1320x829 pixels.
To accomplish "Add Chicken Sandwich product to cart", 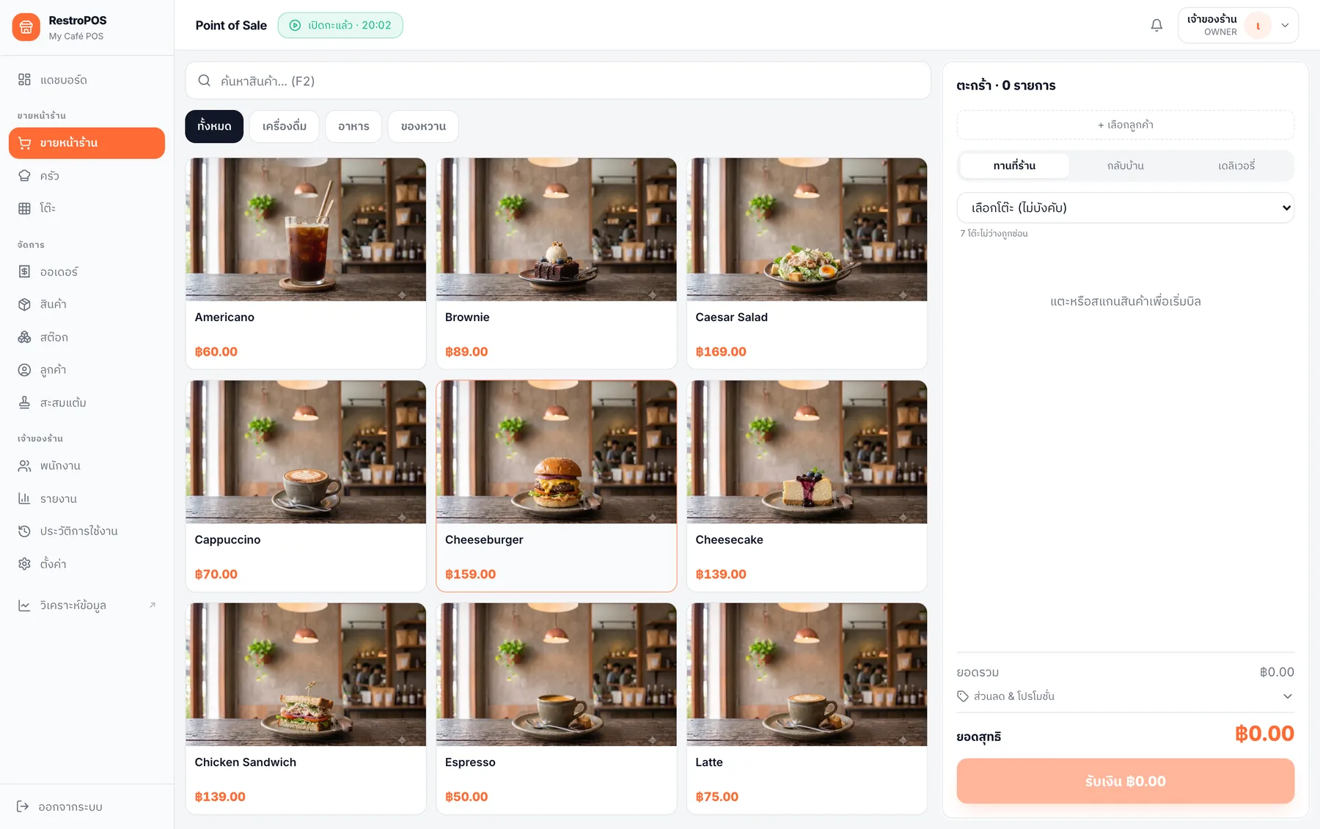I will 306,708.
